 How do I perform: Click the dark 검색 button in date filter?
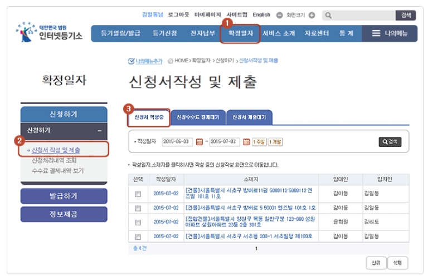tap(390, 142)
